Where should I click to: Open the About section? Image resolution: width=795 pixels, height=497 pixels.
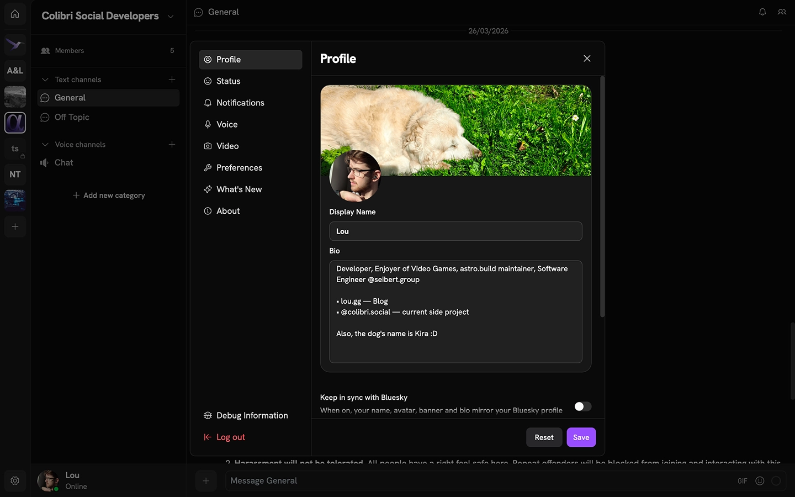[x=251, y=211]
